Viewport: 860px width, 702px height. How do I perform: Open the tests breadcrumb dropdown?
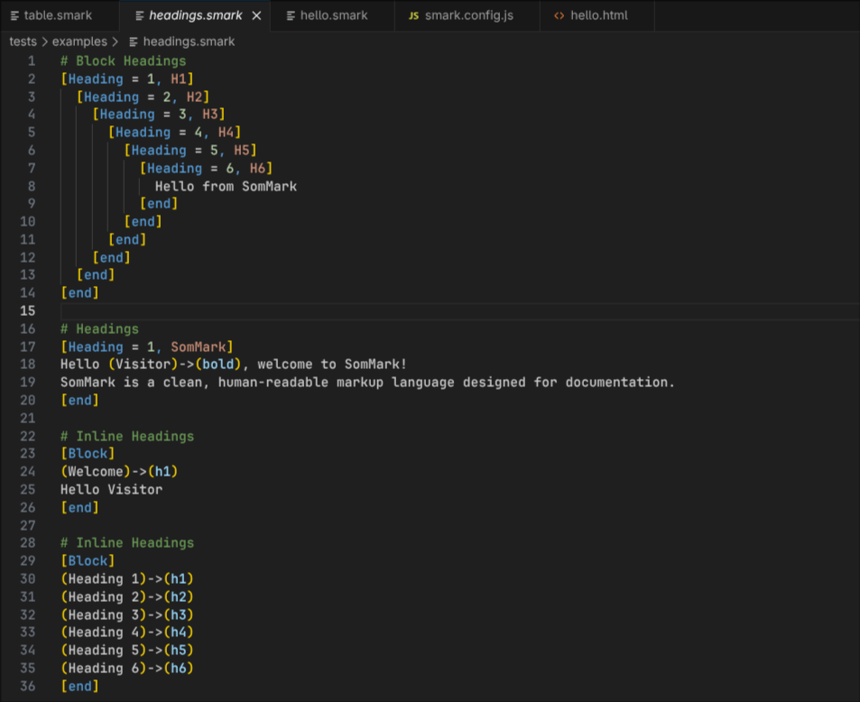tap(23, 41)
